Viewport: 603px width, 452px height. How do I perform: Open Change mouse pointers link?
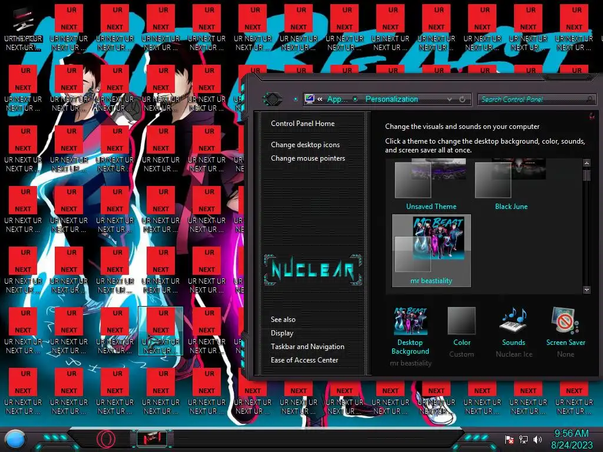pos(308,158)
